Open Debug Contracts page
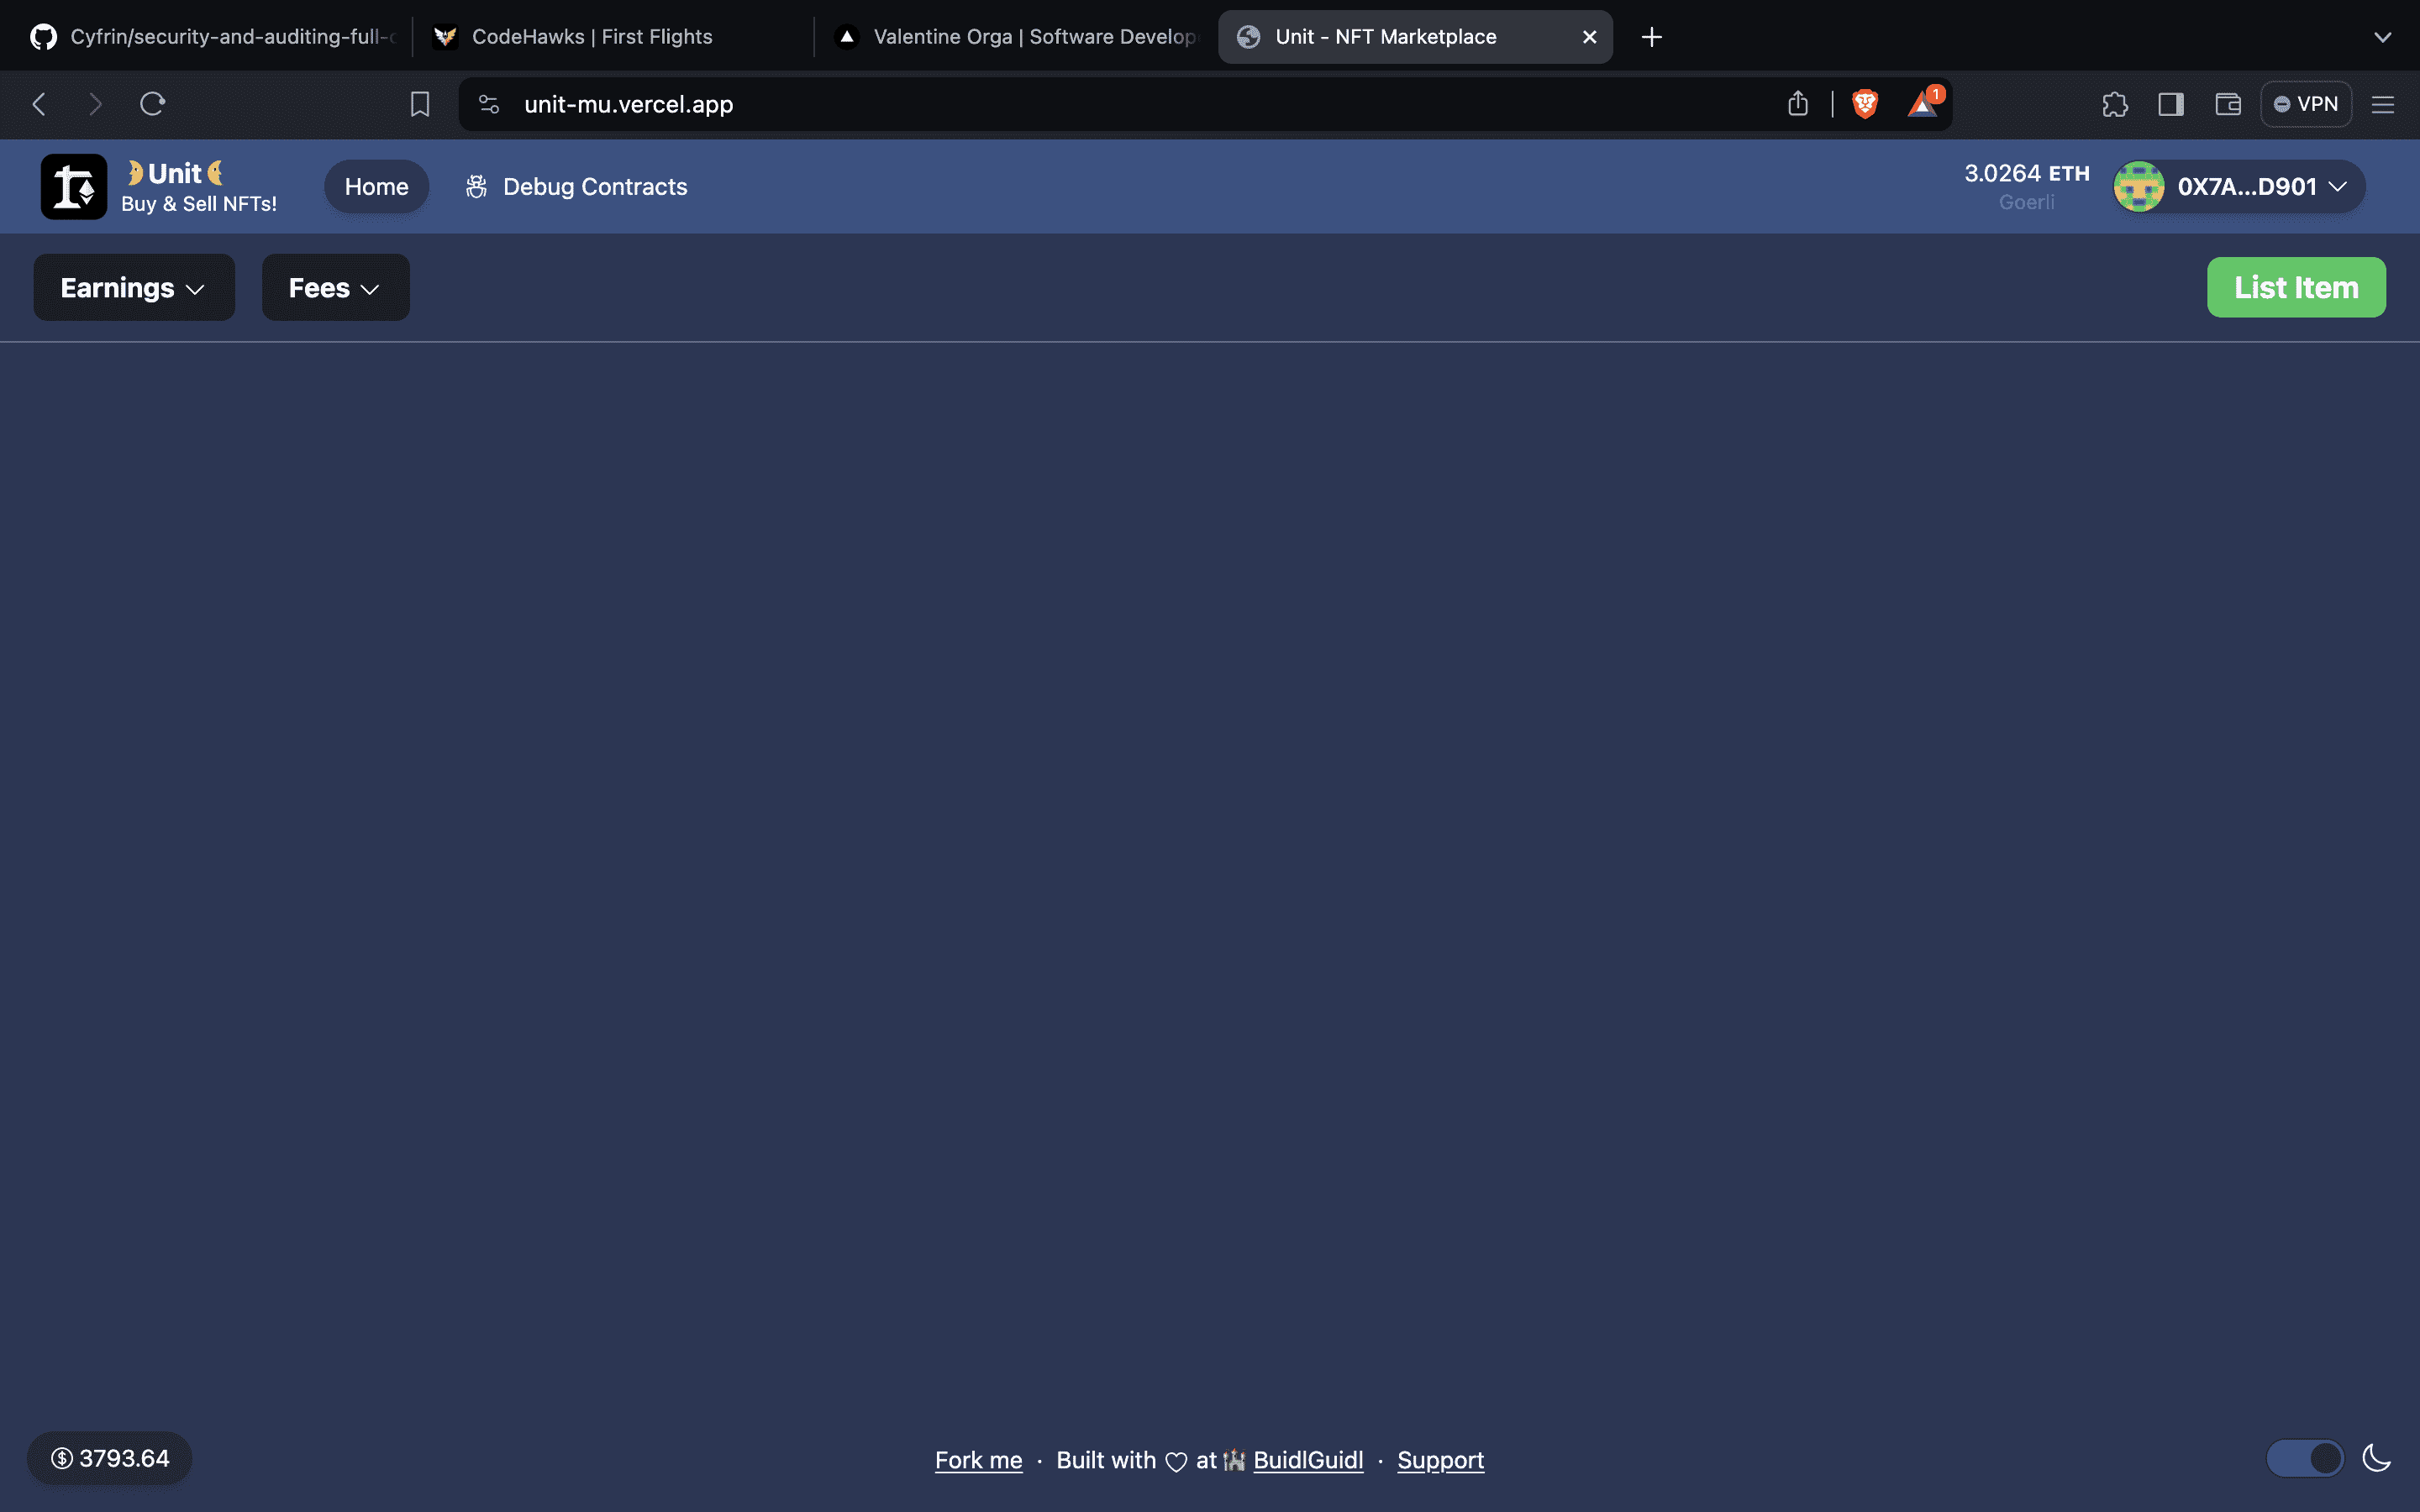The width and height of the screenshot is (2420, 1512). [576, 187]
